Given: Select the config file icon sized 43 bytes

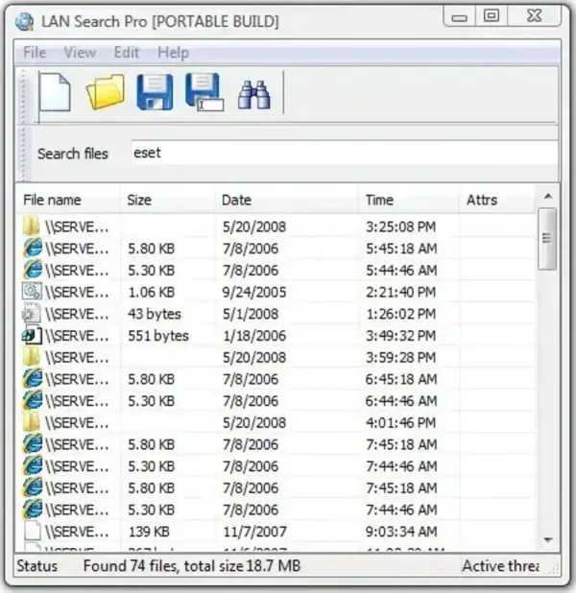Looking at the screenshot, I should [32, 314].
